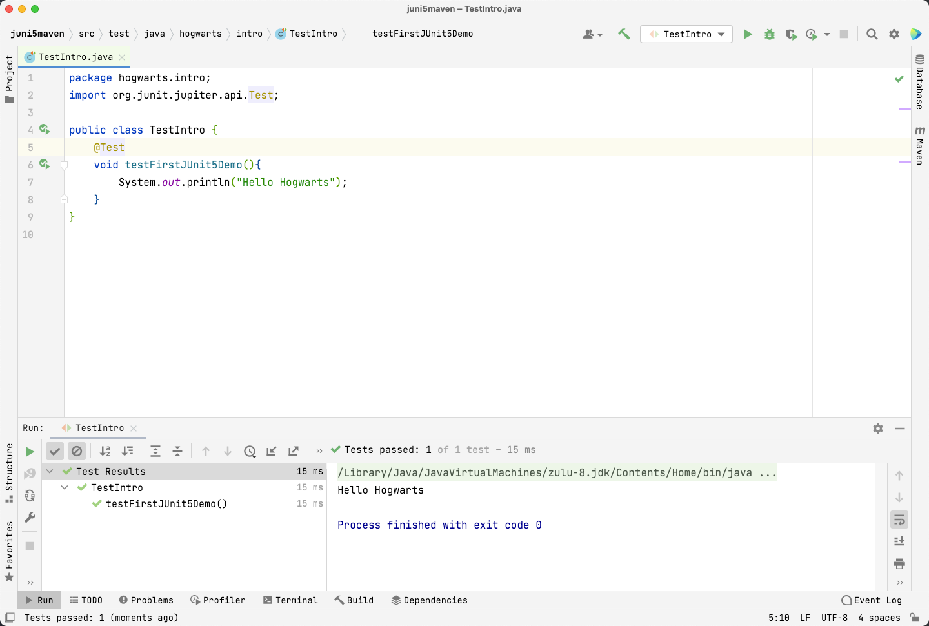929x626 pixels.
Task: Rerun tests in Run panel
Action: click(x=30, y=452)
